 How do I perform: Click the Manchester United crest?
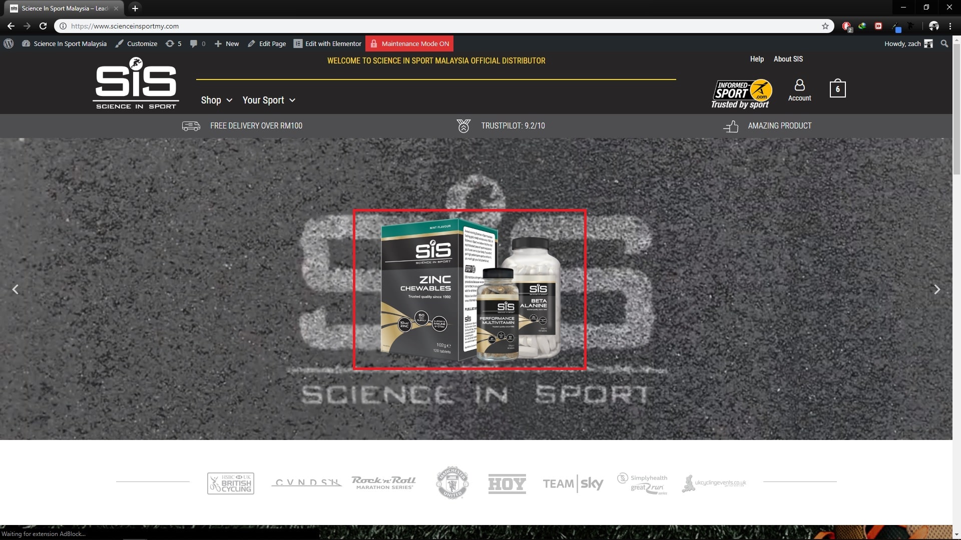click(452, 482)
